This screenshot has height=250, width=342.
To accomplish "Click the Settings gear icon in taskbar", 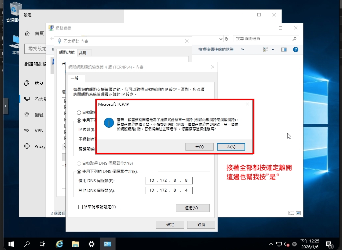I will 92,244.
